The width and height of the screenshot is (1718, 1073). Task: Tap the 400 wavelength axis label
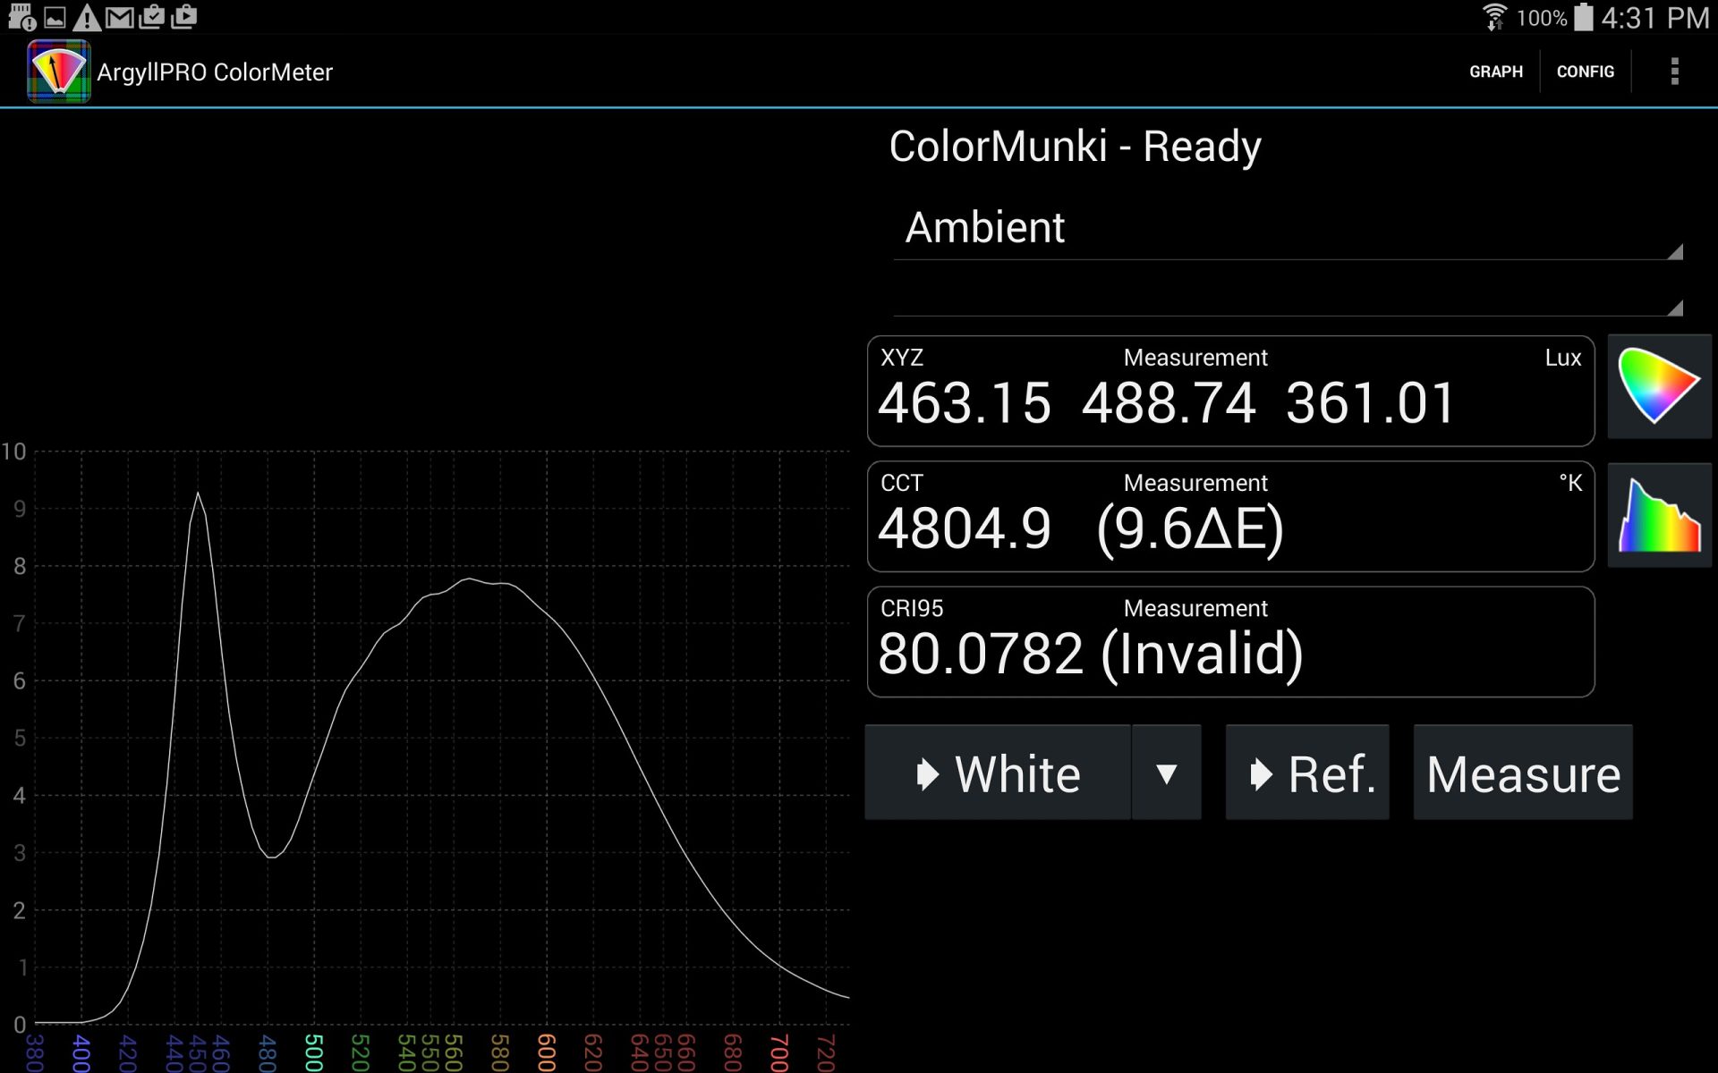tap(81, 1052)
